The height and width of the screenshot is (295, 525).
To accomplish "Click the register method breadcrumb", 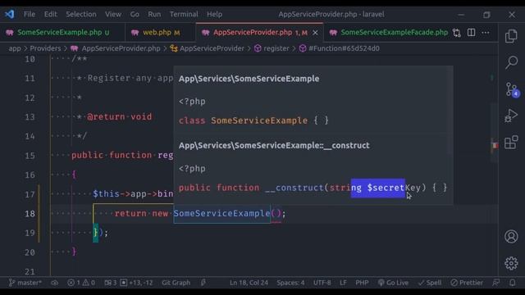I will pyautogui.click(x=272, y=48).
